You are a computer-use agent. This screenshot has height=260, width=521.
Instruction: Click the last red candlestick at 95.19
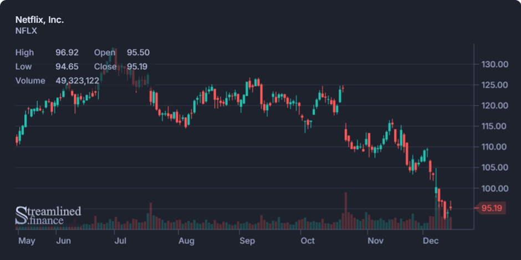[x=451, y=207]
